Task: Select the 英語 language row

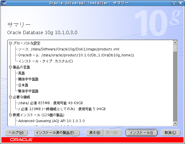Action: pyautogui.click(x=21, y=73)
